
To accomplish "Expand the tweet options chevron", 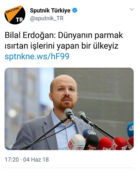I will 132,10.
